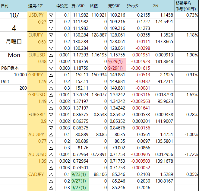Viewport: 199px width, 191px height.
Task: Click the down triangle in EURJPY 0.1 row
Action: click(x=51, y=35)
